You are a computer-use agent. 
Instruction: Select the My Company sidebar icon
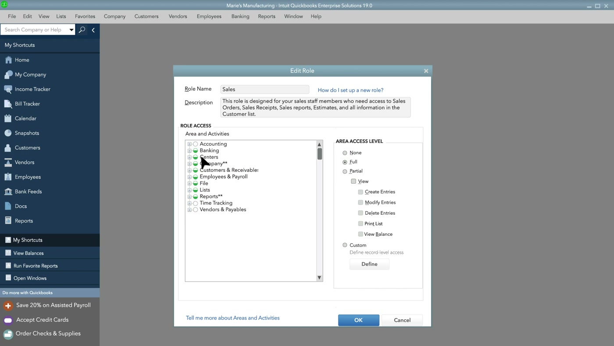pyautogui.click(x=8, y=75)
